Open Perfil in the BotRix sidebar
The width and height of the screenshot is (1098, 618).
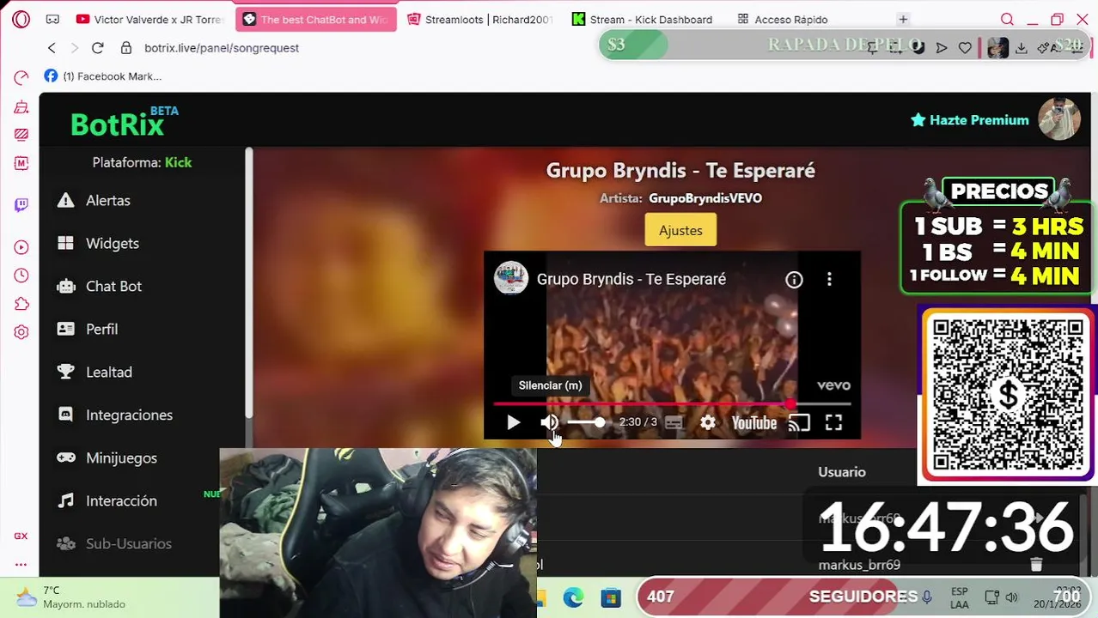(101, 329)
